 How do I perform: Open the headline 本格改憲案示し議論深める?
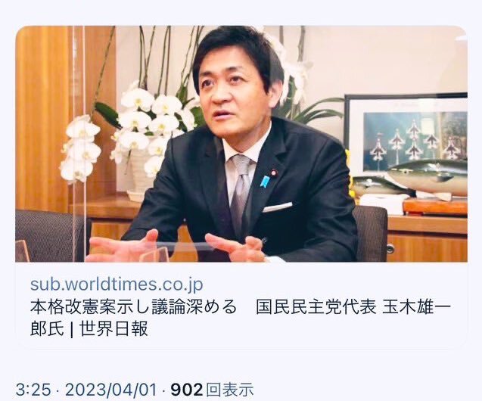[133, 307]
